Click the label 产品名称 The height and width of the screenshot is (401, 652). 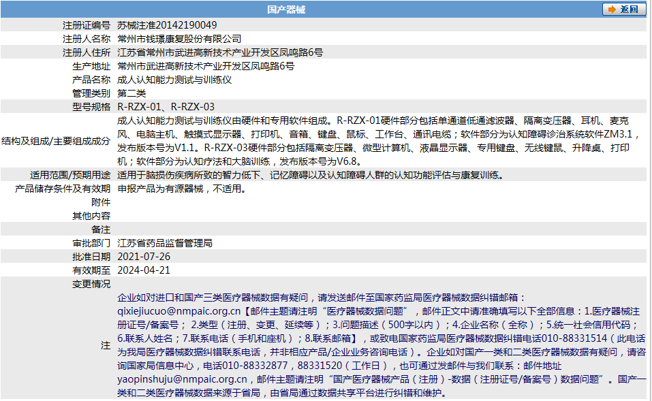point(91,80)
